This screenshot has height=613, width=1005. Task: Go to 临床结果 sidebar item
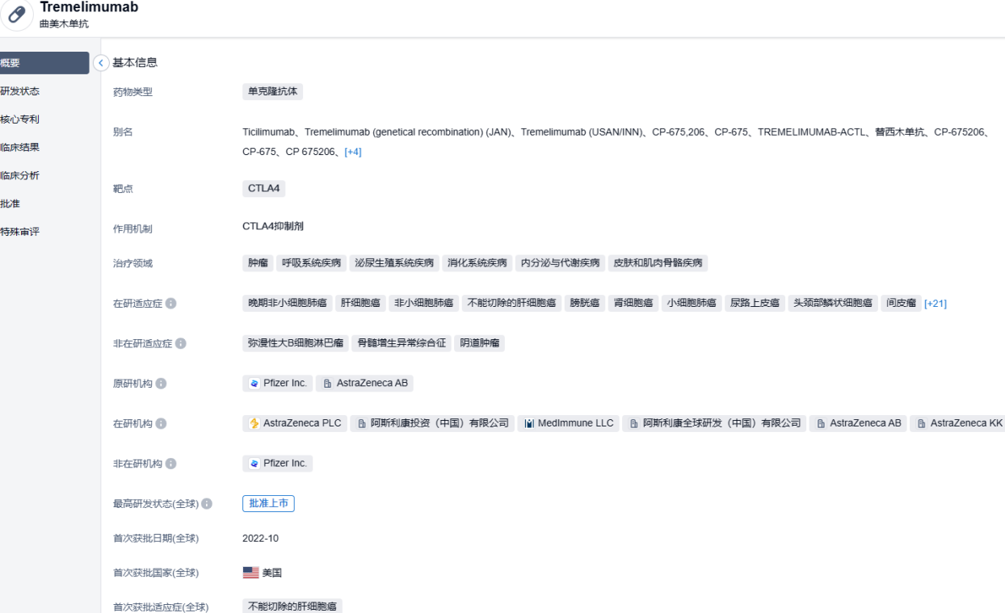click(20, 147)
